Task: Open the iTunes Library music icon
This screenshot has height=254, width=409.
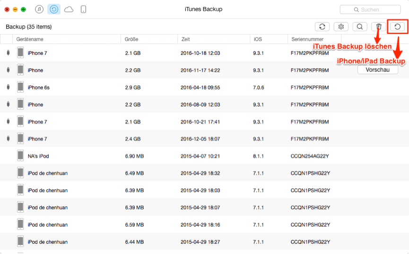Action: click(39, 9)
